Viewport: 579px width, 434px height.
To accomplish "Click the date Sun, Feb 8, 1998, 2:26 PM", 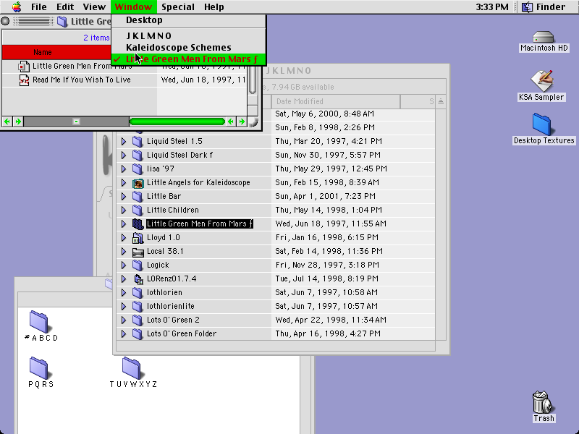I will (x=325, y=127).
